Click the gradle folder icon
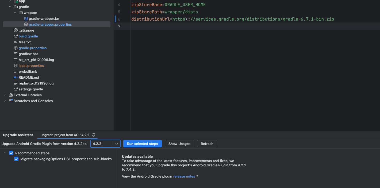The image size is (380, 188). click(16, 7)
